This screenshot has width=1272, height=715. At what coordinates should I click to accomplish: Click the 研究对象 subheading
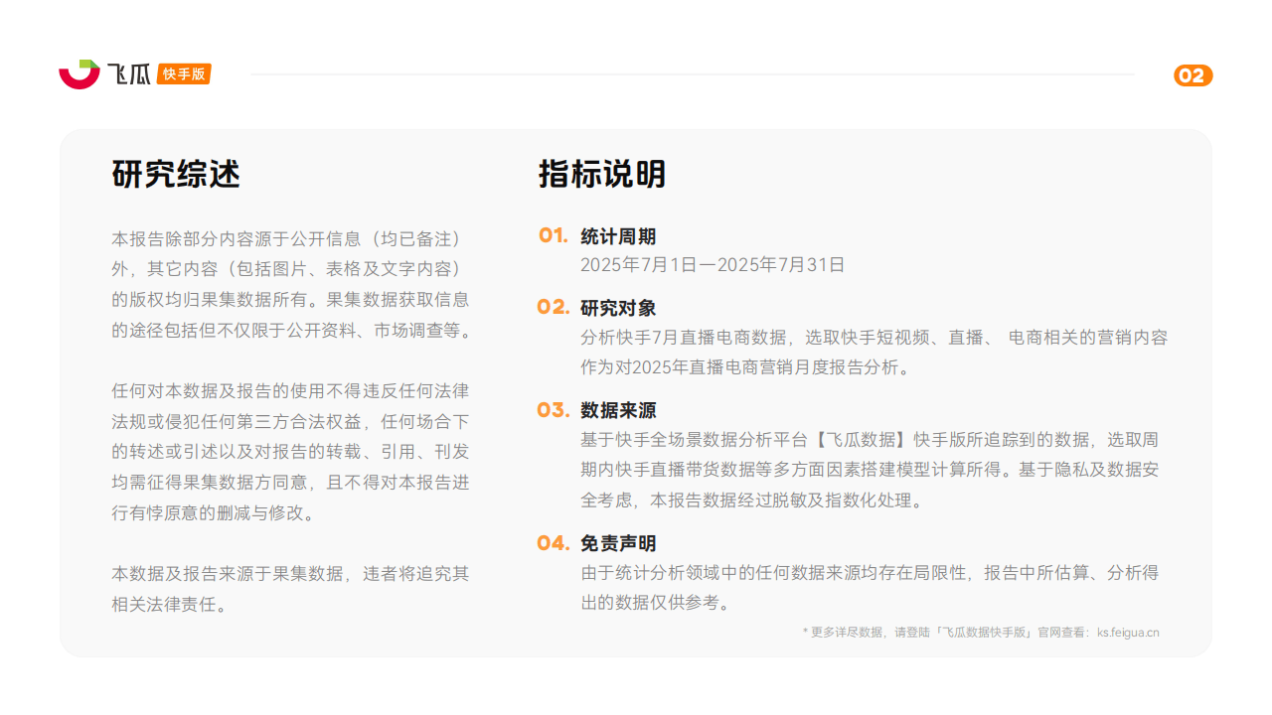pyautogui.click(x=618, y=308)
